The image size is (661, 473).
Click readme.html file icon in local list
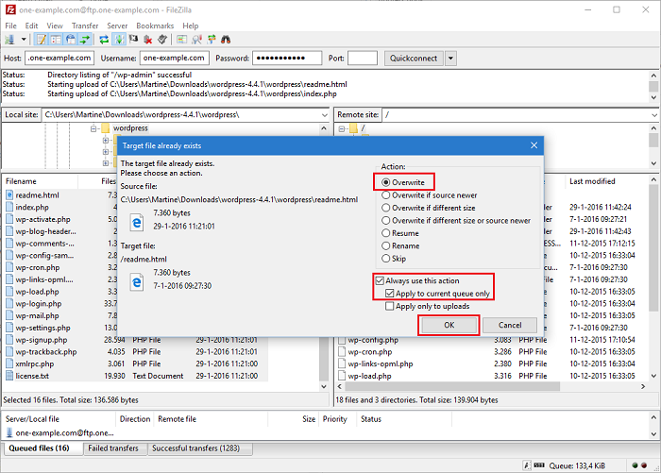tap(9, 194)
